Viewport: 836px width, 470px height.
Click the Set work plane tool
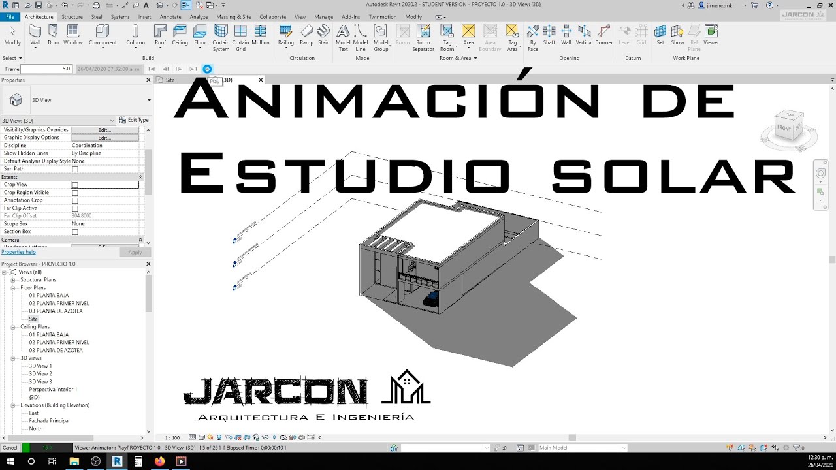[660, 35]
